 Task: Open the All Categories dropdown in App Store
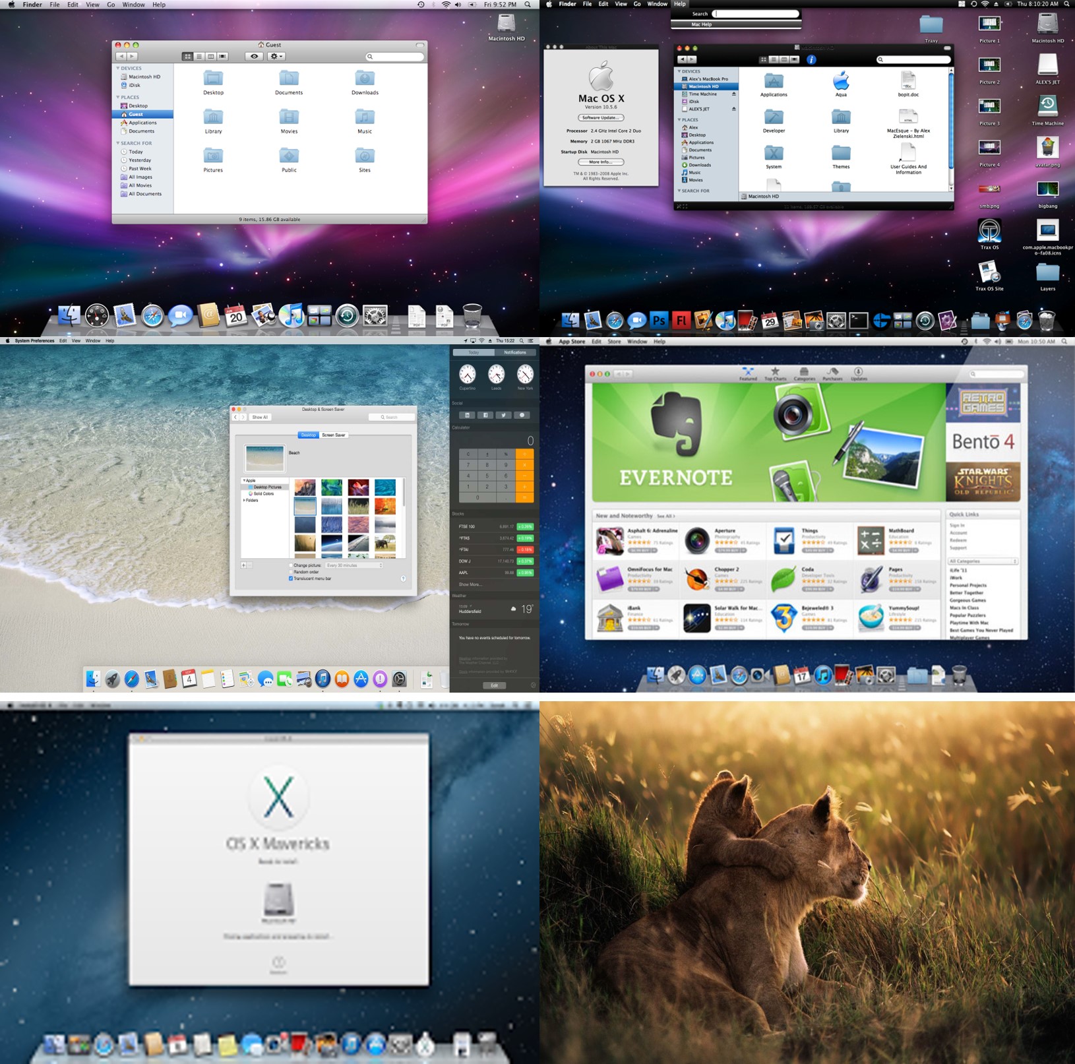point(983,561)
